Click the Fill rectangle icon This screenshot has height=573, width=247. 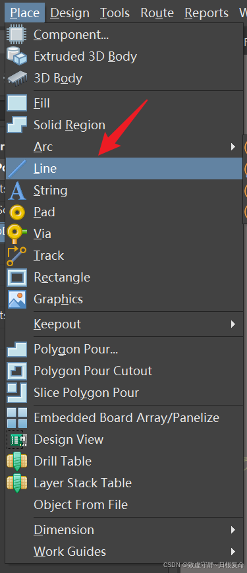16,103
